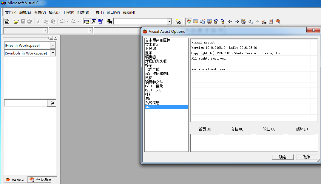Viewport: 321px width, 184px height.
Task: Click the Find in Files binoculars icon
Action: point(109,21)
